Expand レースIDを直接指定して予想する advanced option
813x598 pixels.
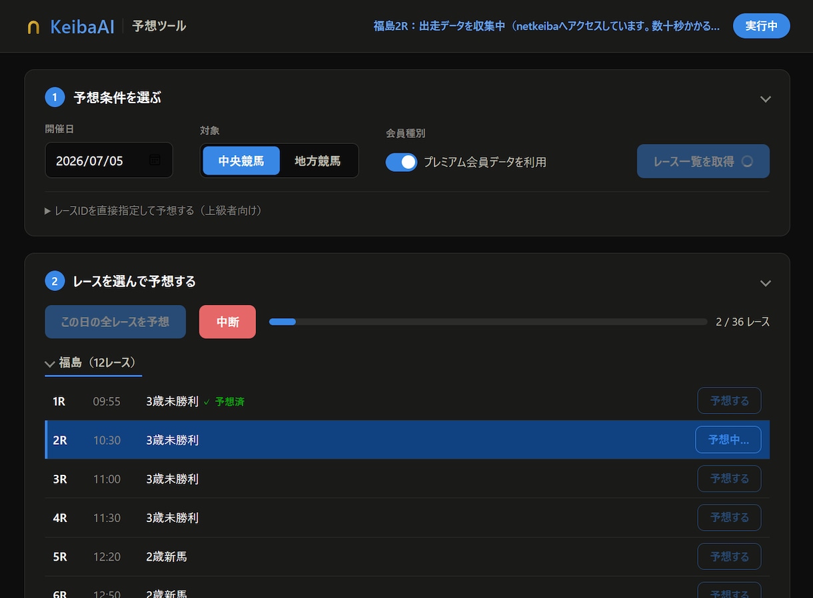click(x=153, y=210)
